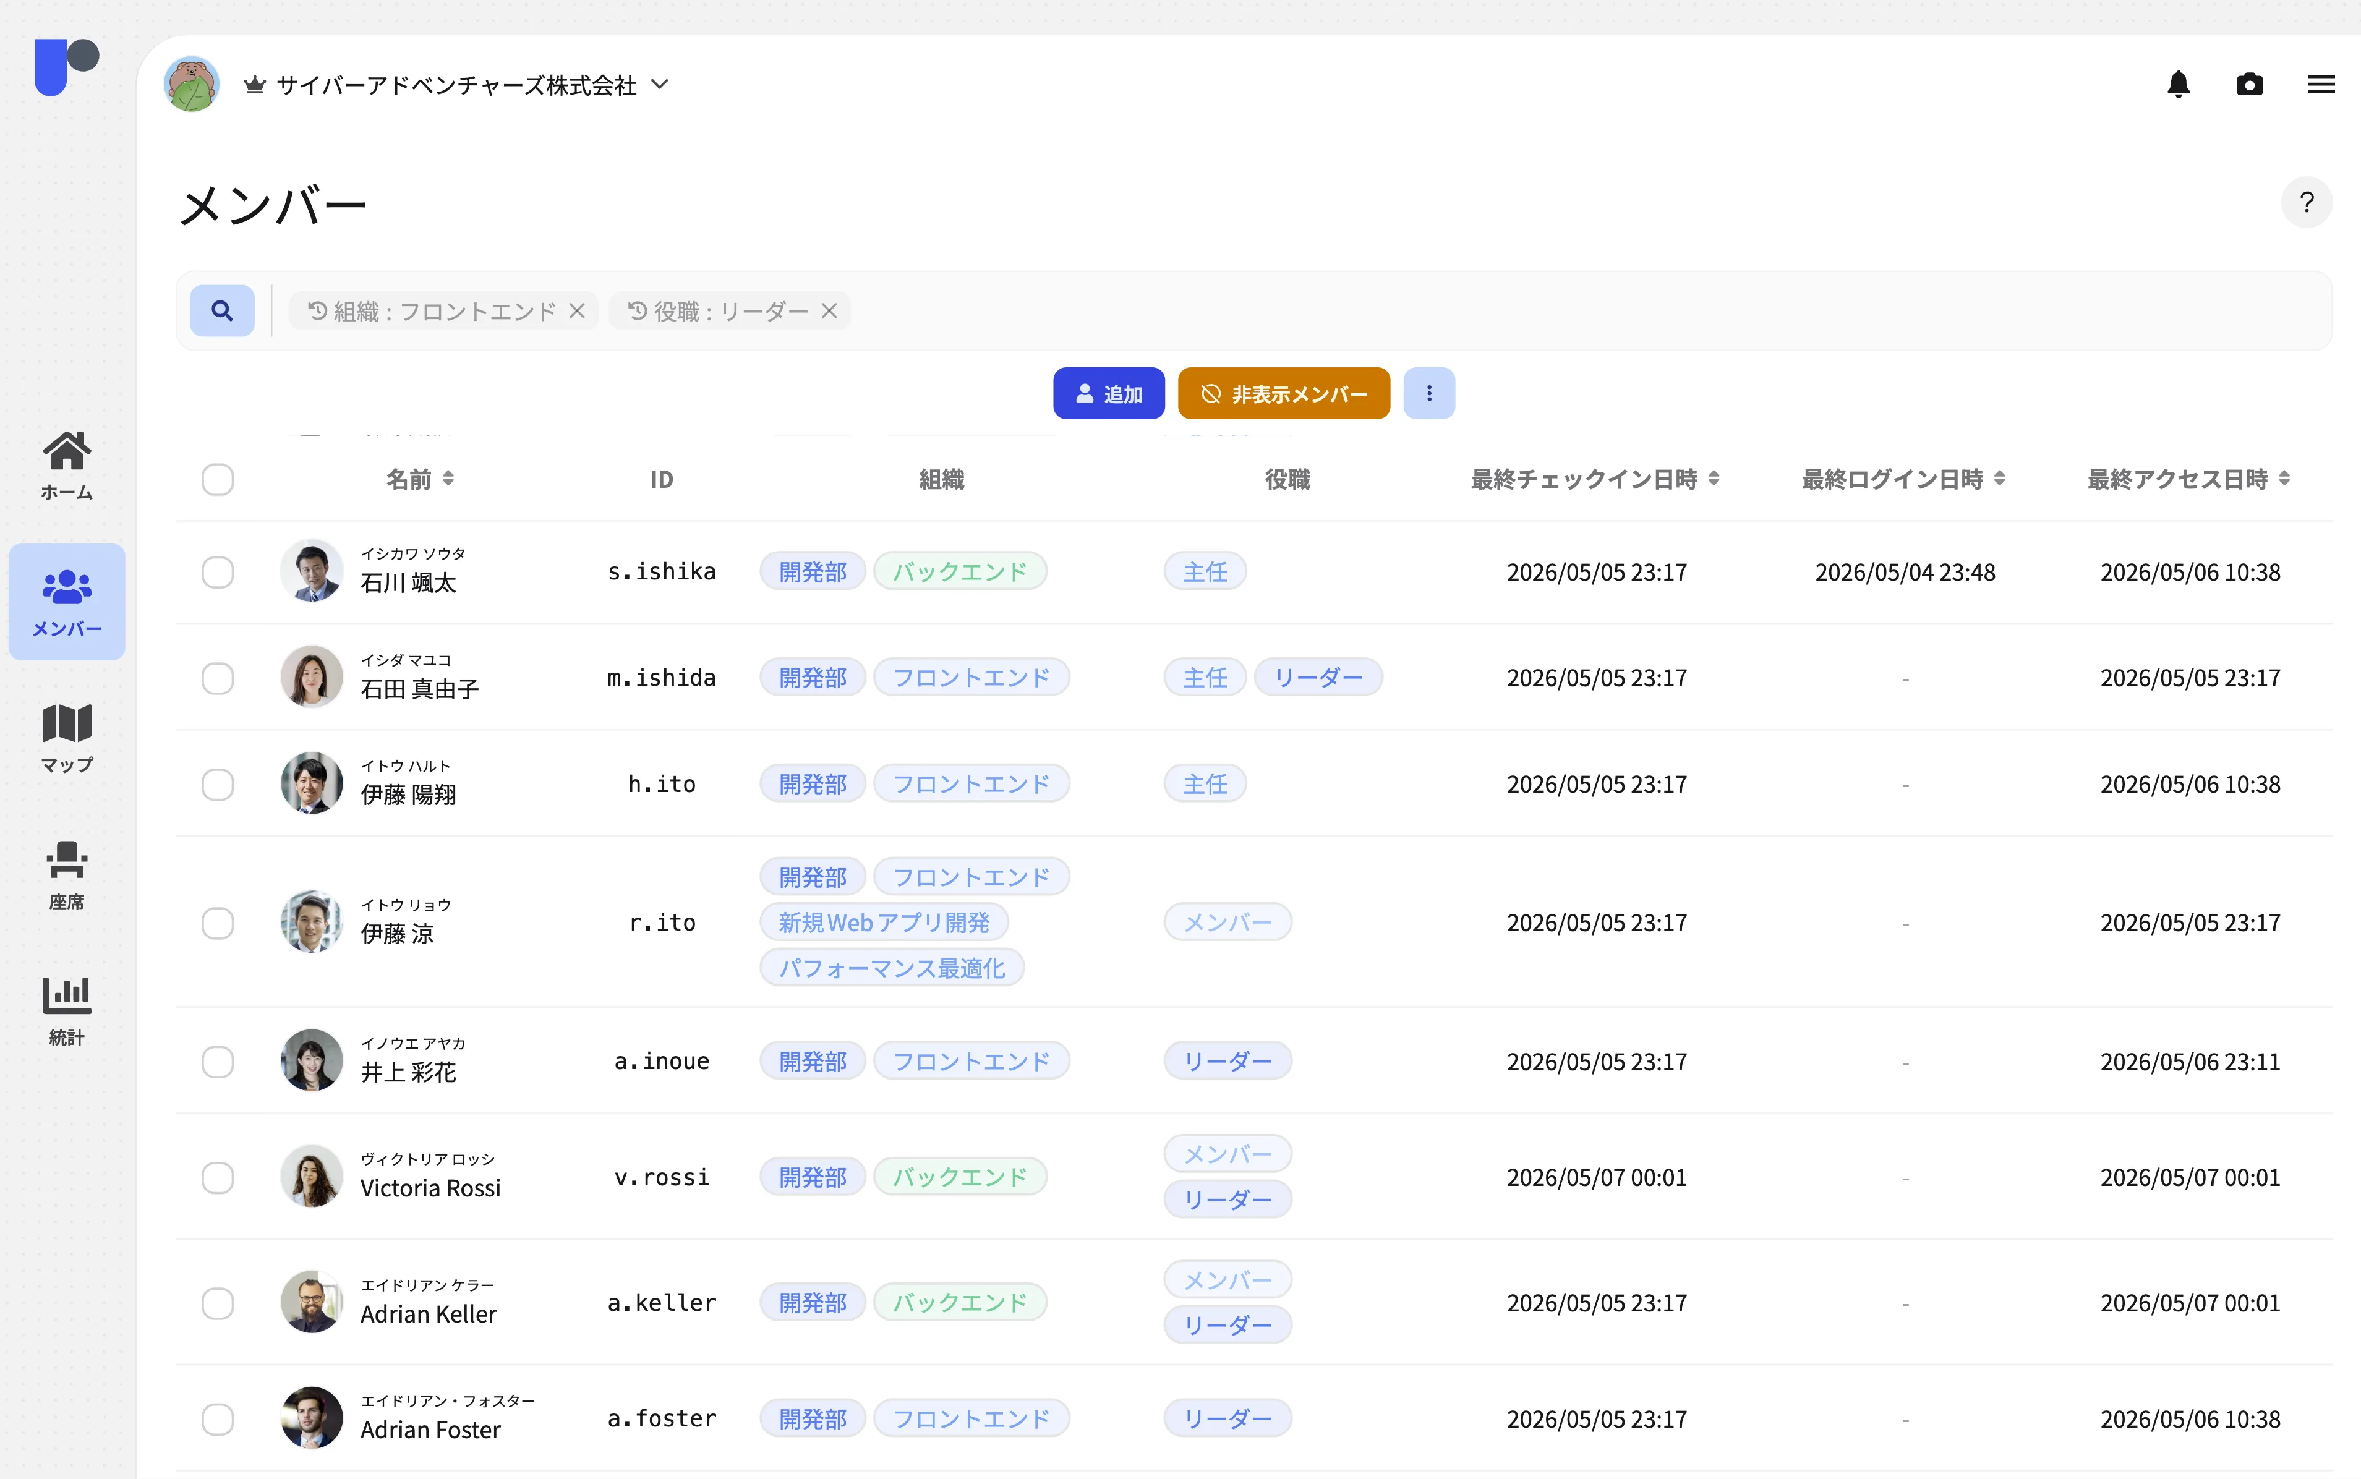Remove the 役職：リーダー filter chip
The image size is (2361, 1479).
point(829,311)
